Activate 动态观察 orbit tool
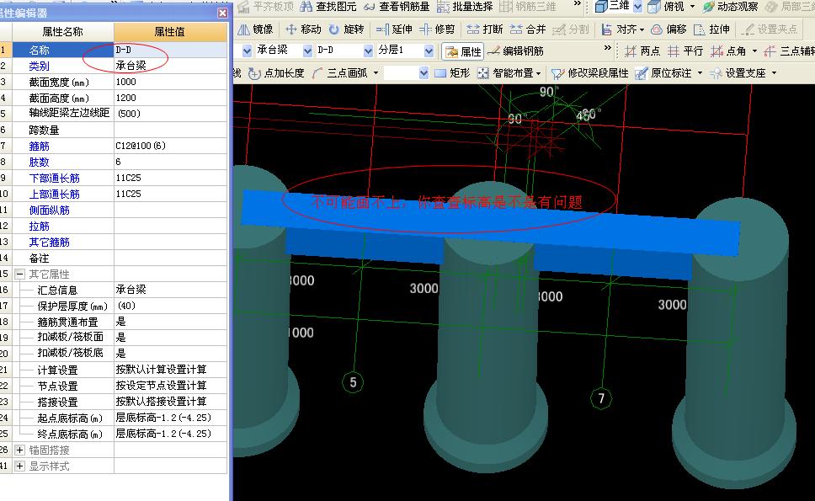 [x=731, y=7]
